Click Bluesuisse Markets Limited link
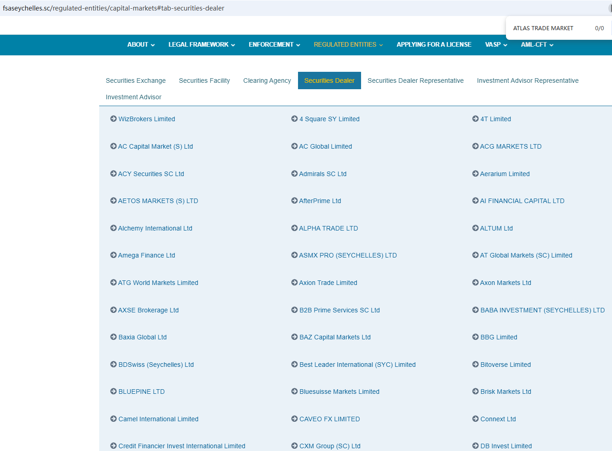This screenshot has width=612, height=451. (x=339, y=392)
